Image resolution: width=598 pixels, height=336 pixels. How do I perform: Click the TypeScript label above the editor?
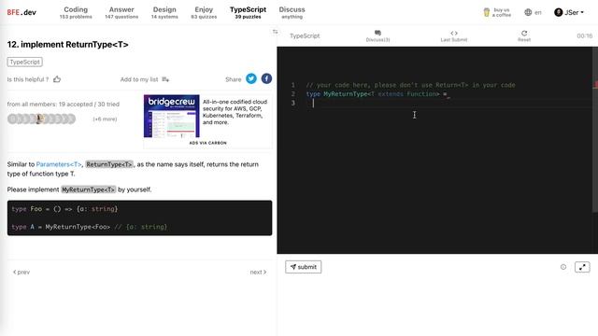305,35
